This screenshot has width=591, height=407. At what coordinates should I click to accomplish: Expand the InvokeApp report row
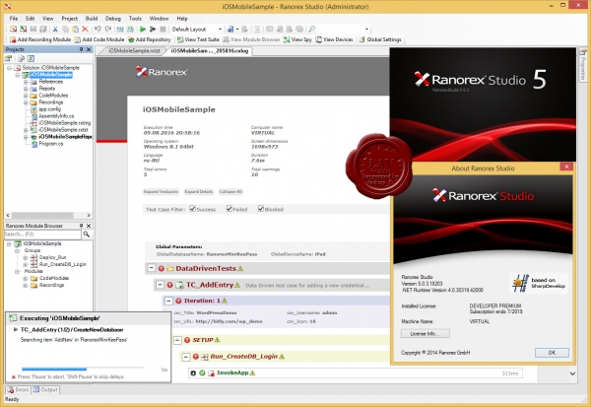point(193,373)
